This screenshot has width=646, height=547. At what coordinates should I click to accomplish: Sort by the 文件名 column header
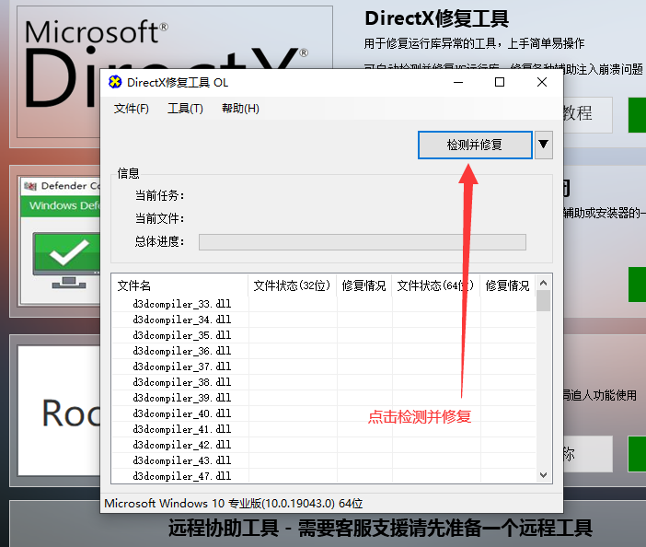point(179,285)
